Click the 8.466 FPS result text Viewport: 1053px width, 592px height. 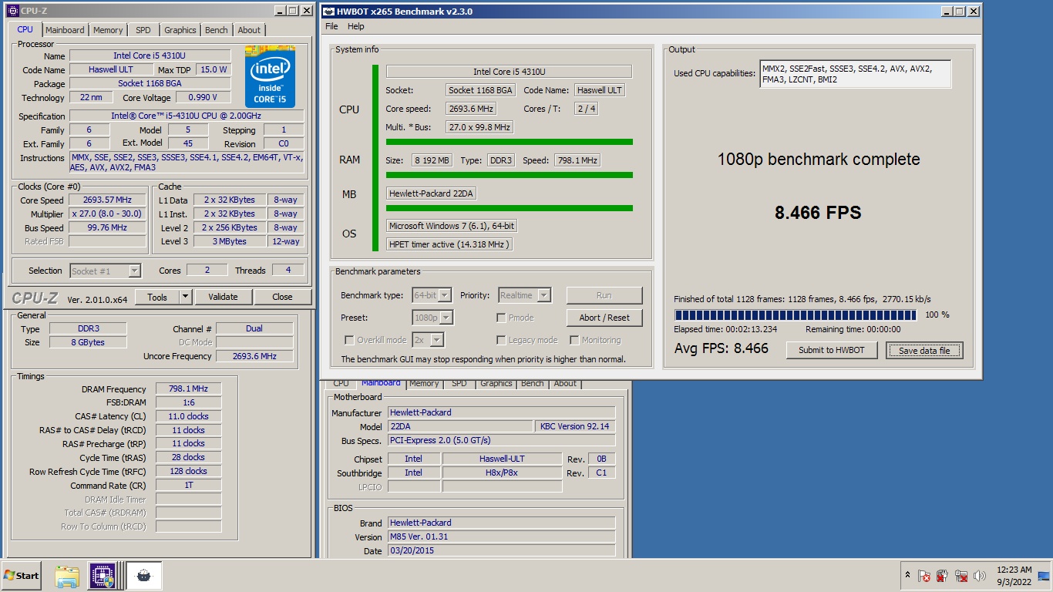(818, 213)
